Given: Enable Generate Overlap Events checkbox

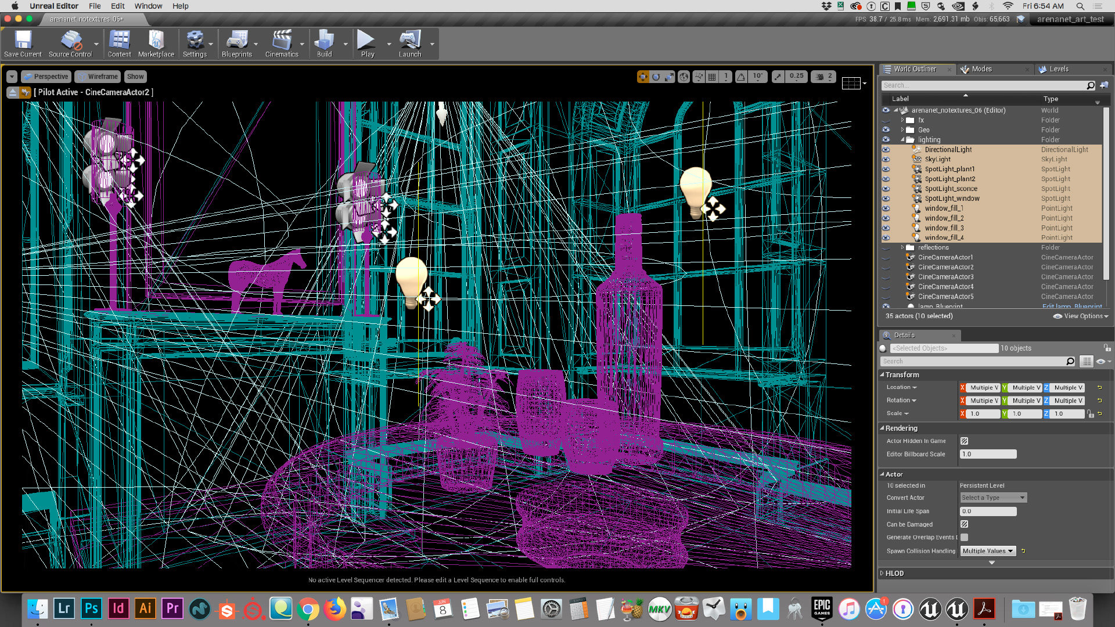Looking at the screenshot, I should coord(964,538).
